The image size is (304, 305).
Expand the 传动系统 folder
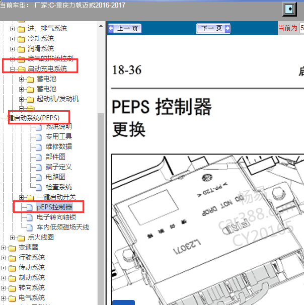3,268
